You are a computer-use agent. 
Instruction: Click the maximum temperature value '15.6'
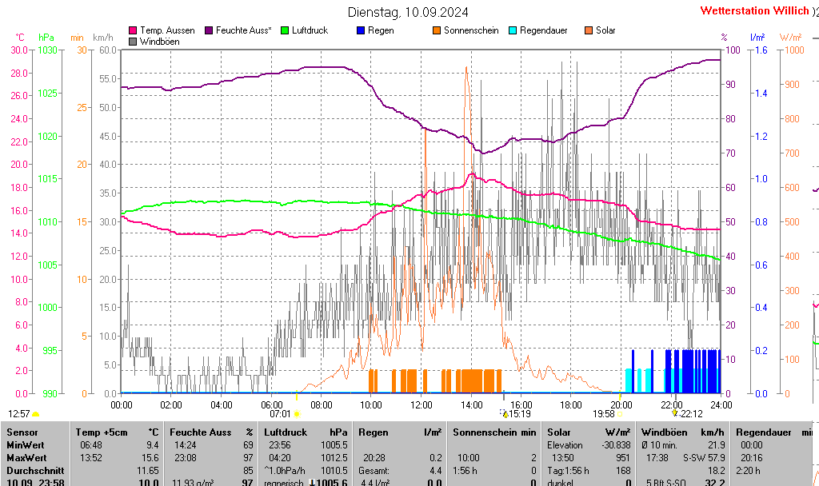(150, 458)
